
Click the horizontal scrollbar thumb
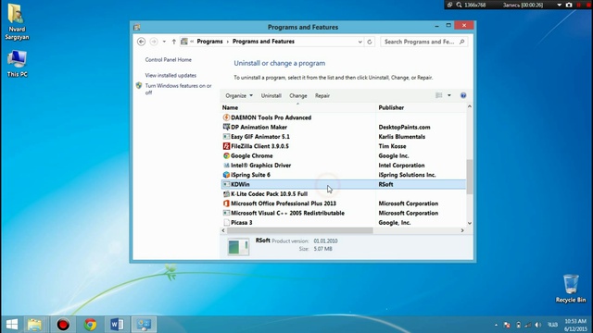[300, 230]
